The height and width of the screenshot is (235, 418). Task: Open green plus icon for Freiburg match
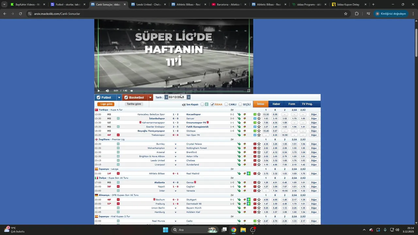tap(249, 204)
